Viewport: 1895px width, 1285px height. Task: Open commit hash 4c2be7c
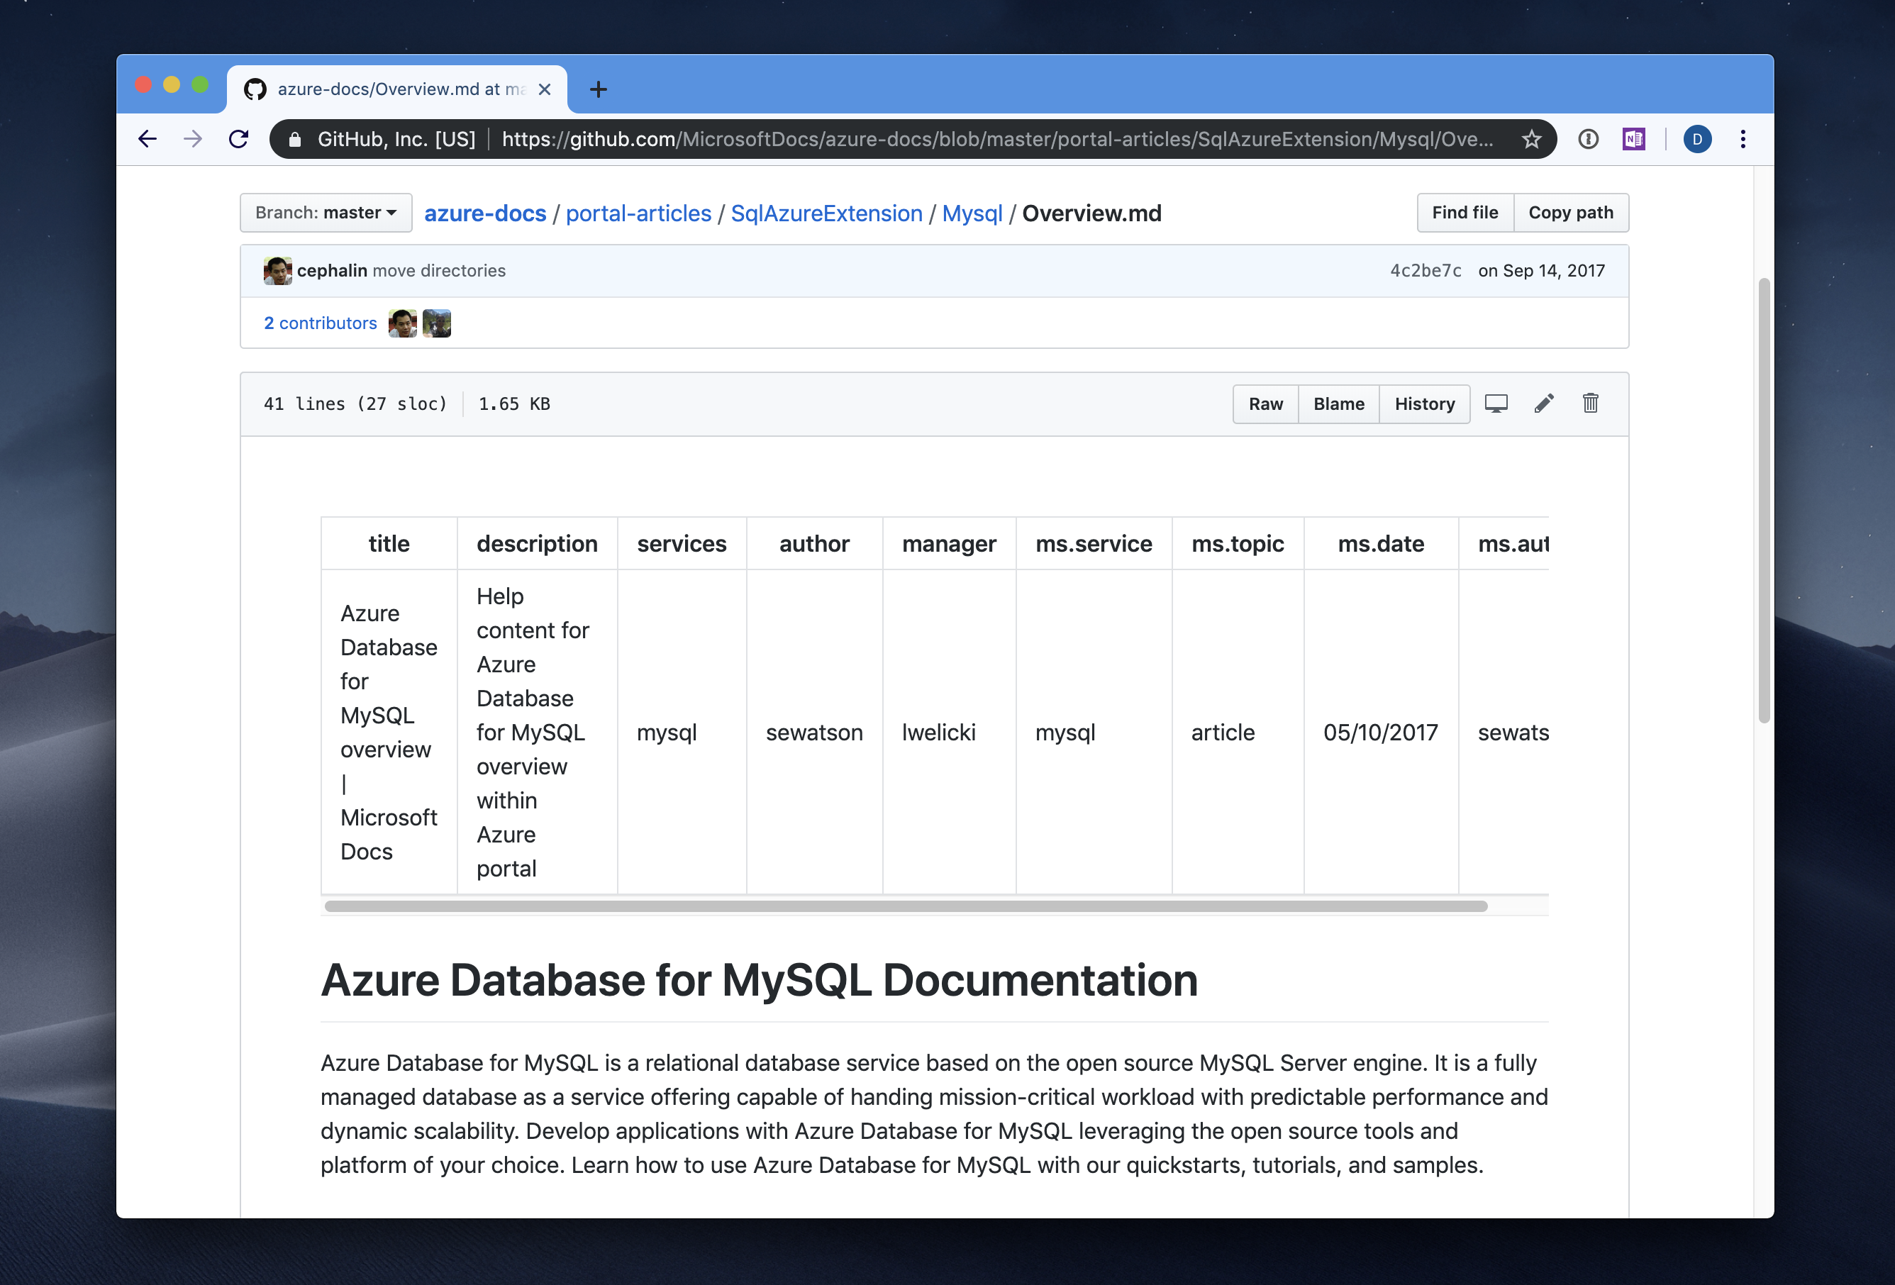pos(1426,271)
